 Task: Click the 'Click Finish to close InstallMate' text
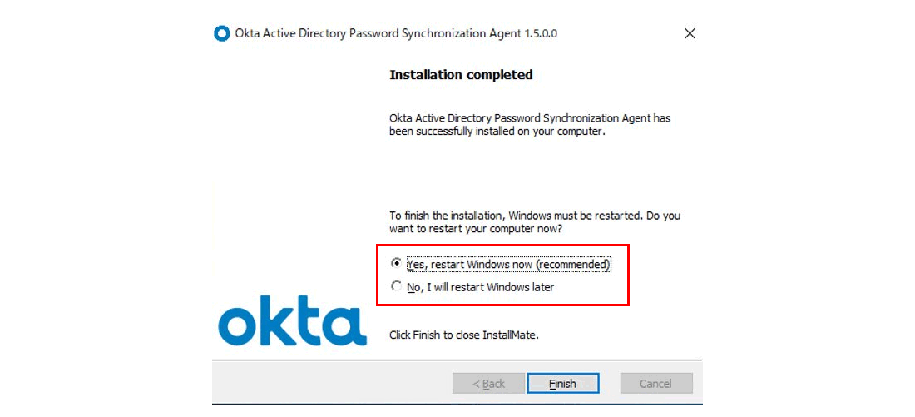point(463,335)
